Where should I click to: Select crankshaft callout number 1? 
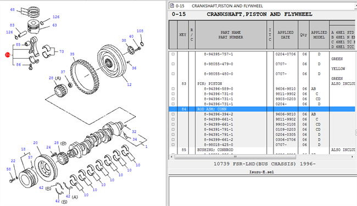pyautogui.click(x=146, y=147)
